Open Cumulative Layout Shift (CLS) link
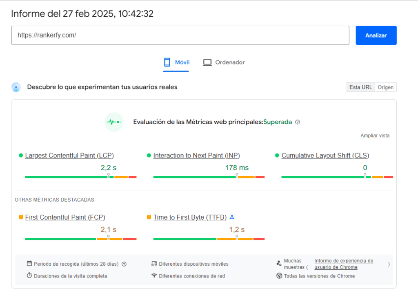This screenshot has height=293, width=418. (x=325, y=155)
